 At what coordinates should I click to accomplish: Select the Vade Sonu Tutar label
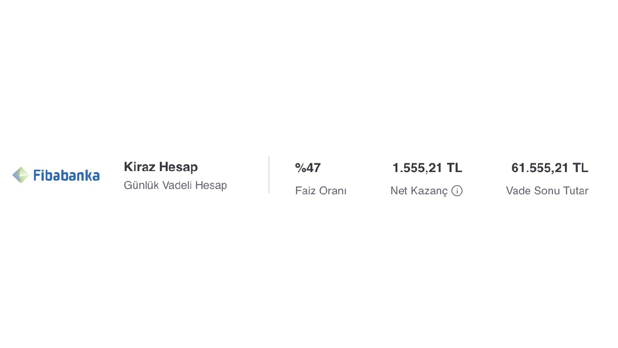547,191
